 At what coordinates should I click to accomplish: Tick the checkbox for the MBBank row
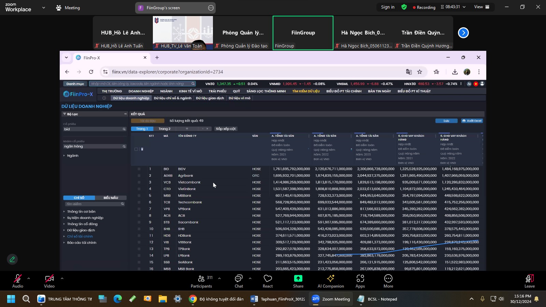(x=139, y=195)
